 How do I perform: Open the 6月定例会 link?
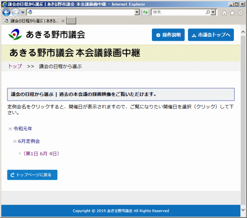click(x=29, y=141)
